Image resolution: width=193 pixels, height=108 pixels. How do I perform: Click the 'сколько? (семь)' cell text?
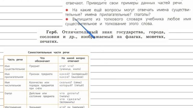(71, 82)
